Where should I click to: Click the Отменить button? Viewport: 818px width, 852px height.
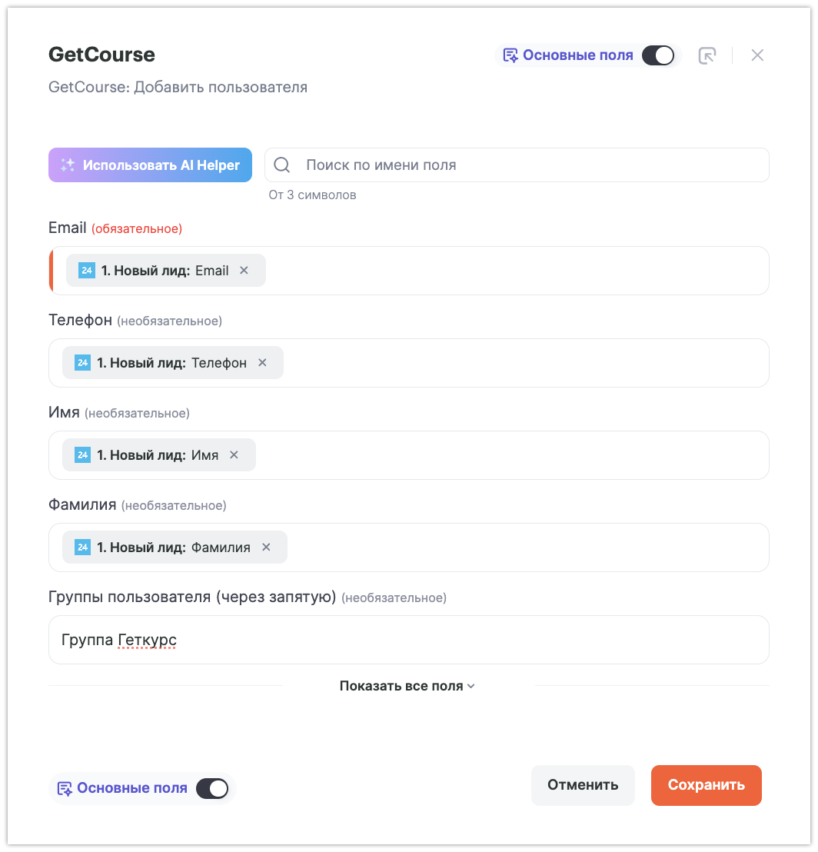[x=583, y=785]
